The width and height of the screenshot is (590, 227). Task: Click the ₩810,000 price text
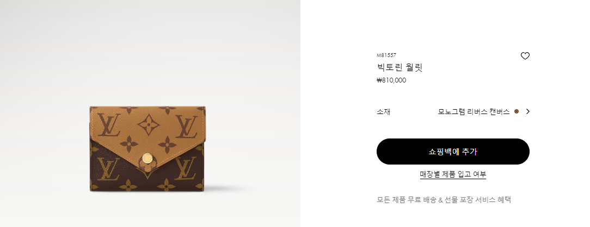(x=391, y=80)
